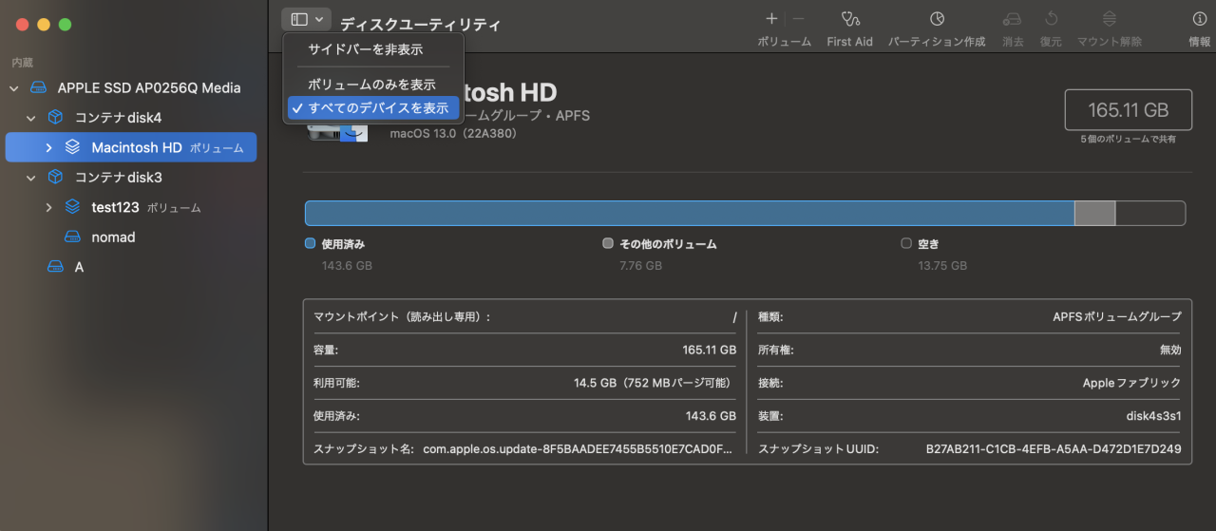Select disk A in the sidebar
Image resolution: width=1216 pixels, height=531 pixels.
79,267
